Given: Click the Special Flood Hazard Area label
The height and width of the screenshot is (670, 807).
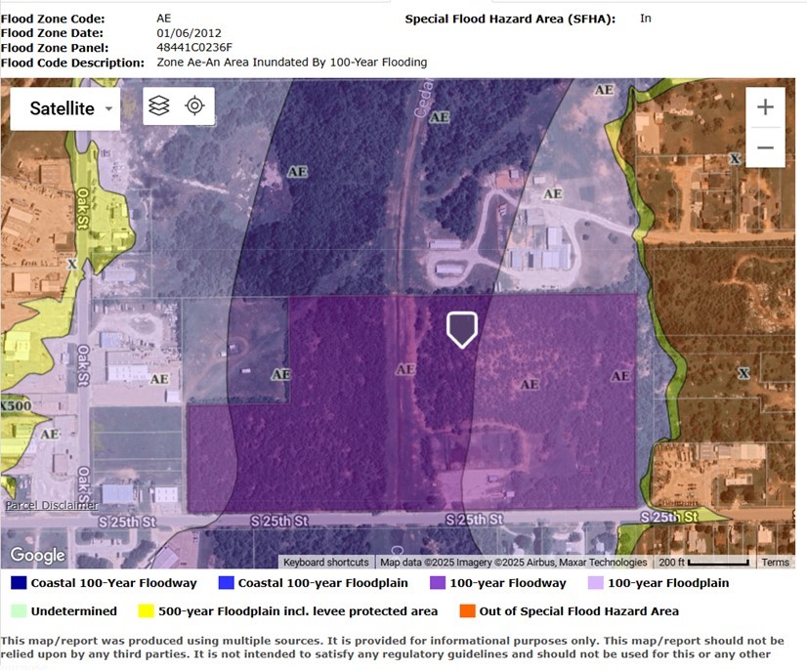Looking at the screenshot, I should [510, 19].
